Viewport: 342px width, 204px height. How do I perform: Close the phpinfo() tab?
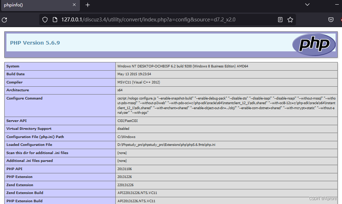coord(74,5)
